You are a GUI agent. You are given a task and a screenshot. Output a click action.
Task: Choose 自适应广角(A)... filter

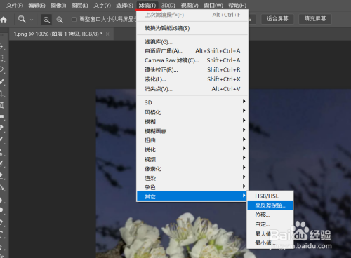pos(192,51)
